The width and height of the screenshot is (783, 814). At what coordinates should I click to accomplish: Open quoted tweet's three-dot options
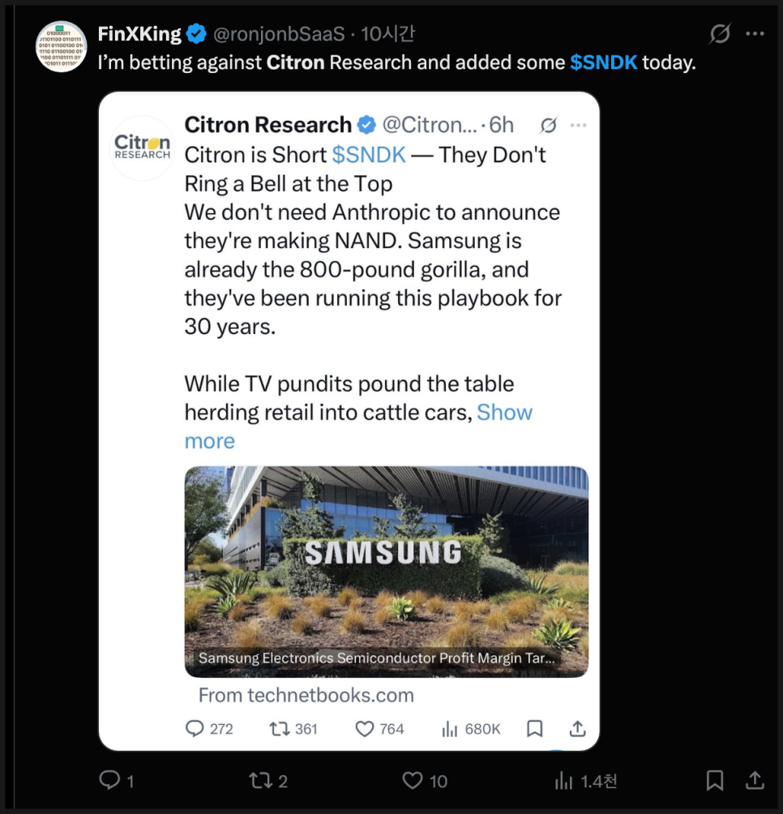point(578,125)
